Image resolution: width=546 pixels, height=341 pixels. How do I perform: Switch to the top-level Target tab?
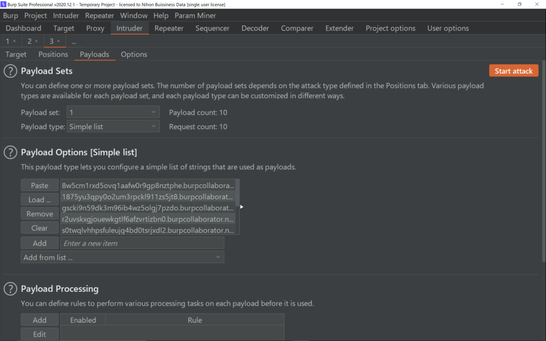64,28
